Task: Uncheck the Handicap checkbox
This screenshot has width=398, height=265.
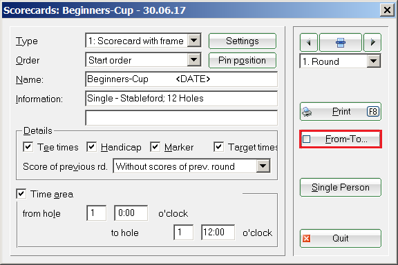Action: (91, 147)
